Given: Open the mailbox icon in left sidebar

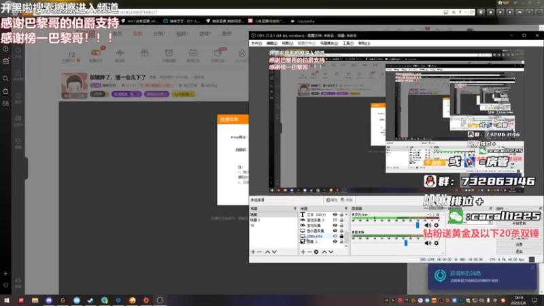Looking at the screenshot, I should tap(5, 61).
